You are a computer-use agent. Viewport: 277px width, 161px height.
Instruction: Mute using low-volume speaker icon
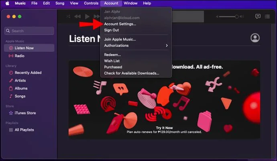[x=217, y=16]
